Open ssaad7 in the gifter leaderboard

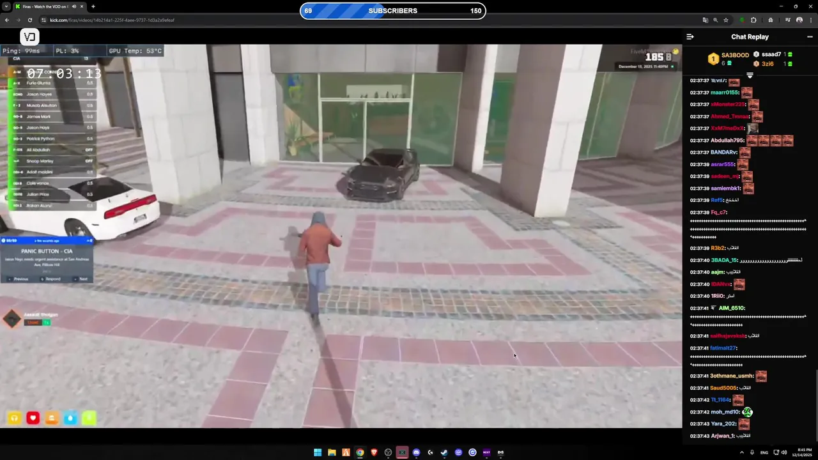771,54
